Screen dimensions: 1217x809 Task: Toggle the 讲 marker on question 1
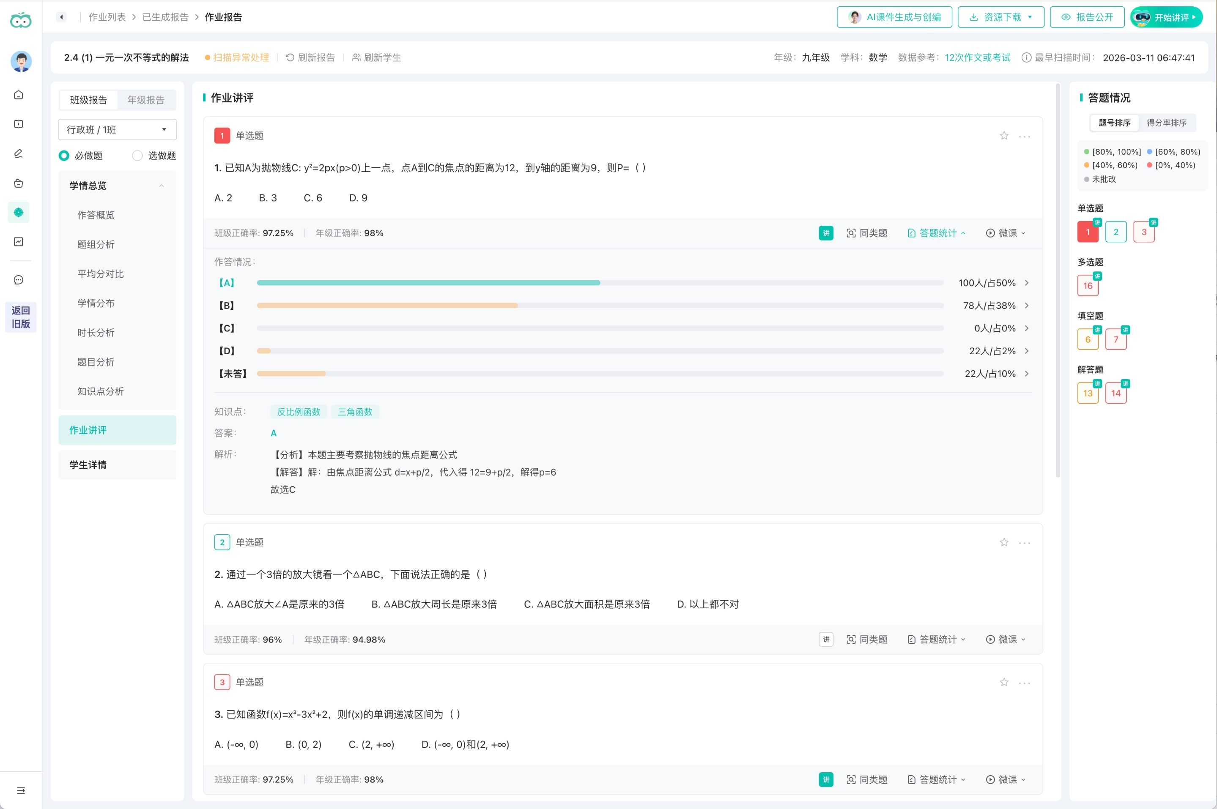click(x=826, y=233)
